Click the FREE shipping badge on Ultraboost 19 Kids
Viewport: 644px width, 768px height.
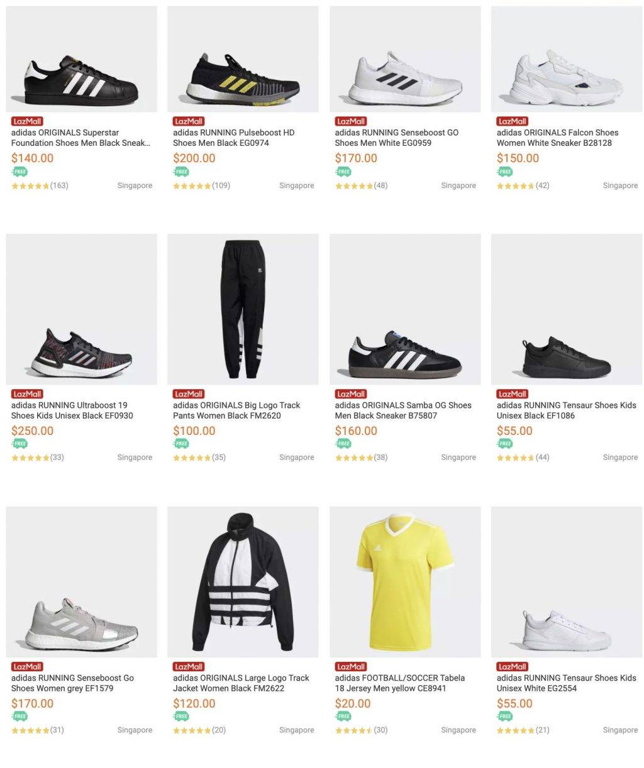tap(19, 444)
